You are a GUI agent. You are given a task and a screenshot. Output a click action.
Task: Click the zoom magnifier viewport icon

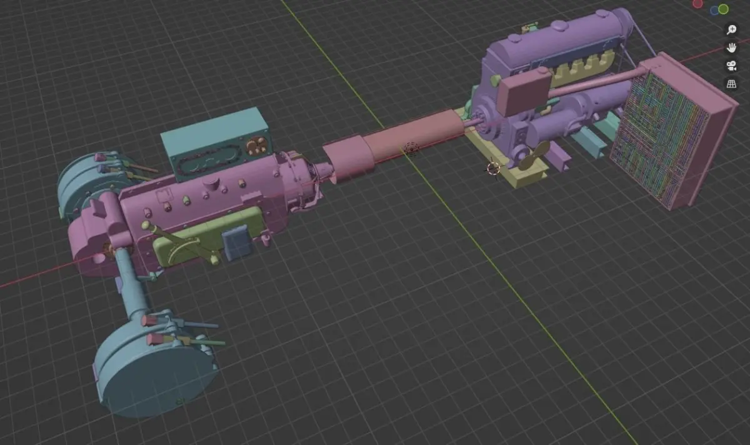click(731, 29)
